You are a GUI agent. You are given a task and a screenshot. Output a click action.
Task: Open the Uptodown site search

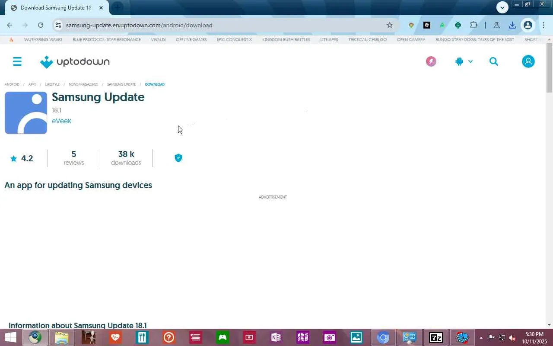(494, 61)
